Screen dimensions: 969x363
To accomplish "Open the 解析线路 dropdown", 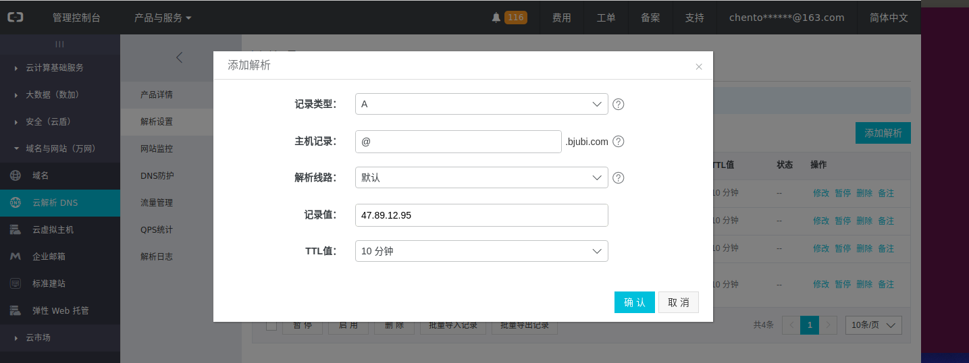I will 481,178.
